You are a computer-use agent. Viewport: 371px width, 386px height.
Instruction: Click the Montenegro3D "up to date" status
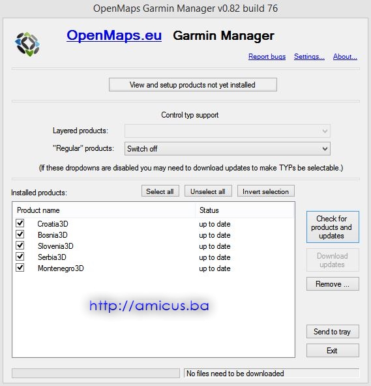click(215, 268)
